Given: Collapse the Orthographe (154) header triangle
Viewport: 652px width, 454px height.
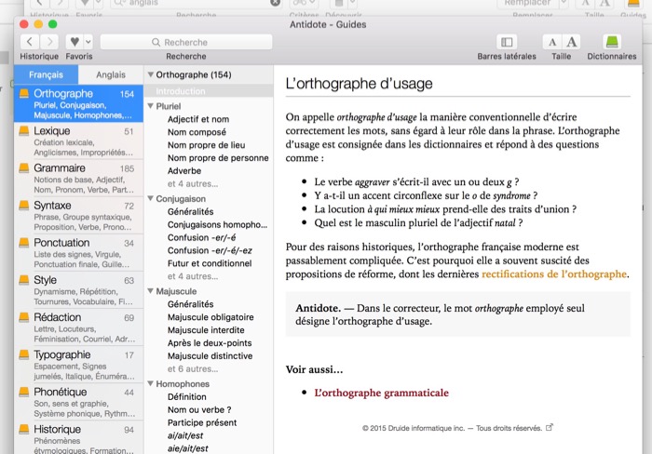Looking at the screenshot, I should pos(151,74).
